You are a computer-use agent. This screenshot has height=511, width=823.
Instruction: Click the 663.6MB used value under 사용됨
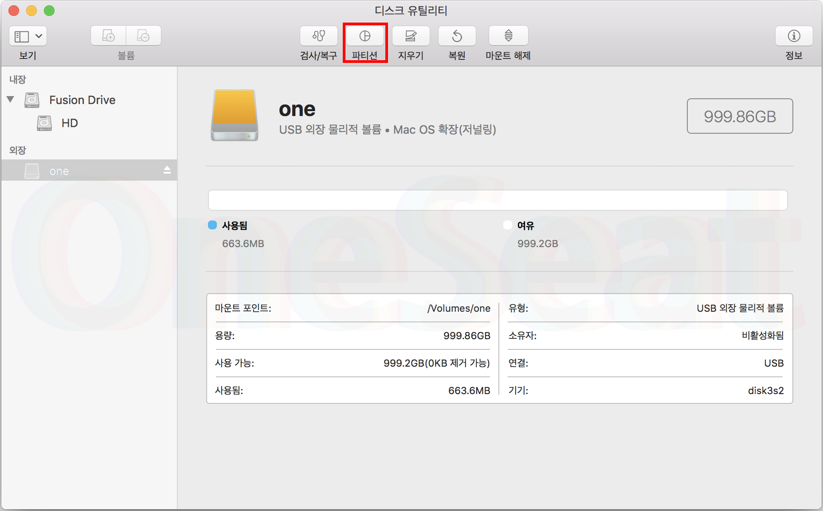pyautogui.click(x=243, y=244)
